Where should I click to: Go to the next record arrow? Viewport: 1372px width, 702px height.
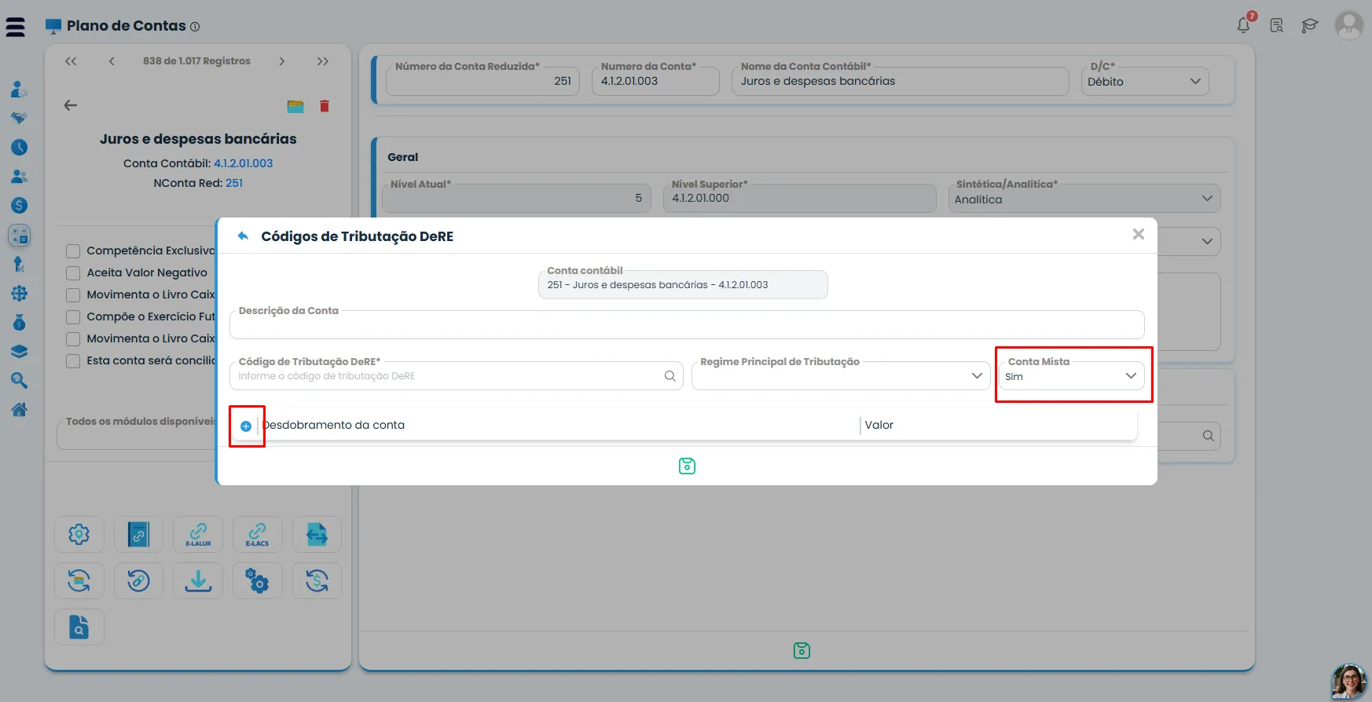(282, 61)
